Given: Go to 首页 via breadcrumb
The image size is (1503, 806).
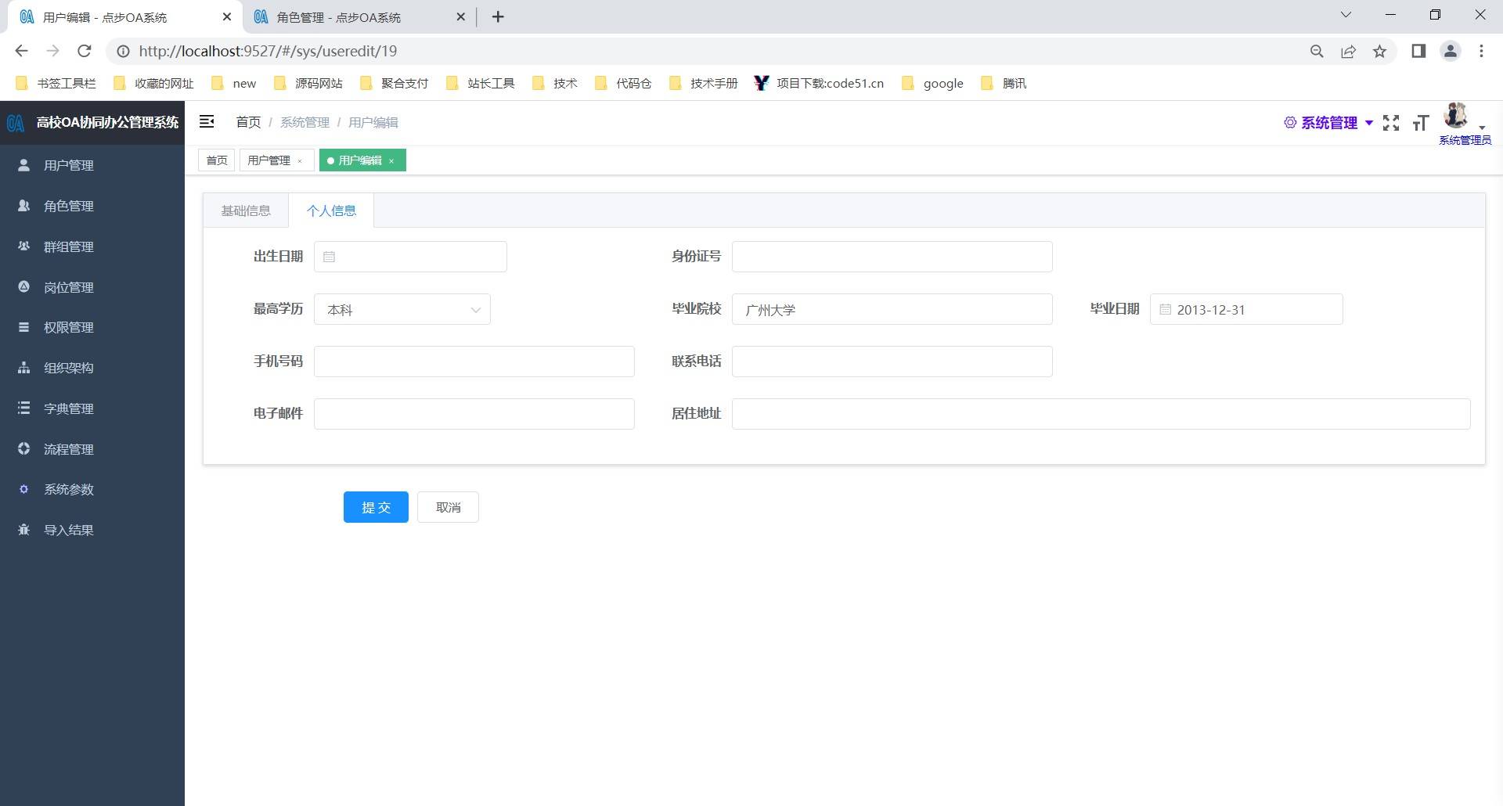Looking at the screenshot, I should [x=248, y=122].
